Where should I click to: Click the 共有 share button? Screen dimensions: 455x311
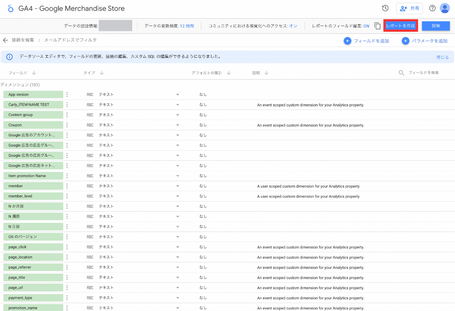point(409,8)
